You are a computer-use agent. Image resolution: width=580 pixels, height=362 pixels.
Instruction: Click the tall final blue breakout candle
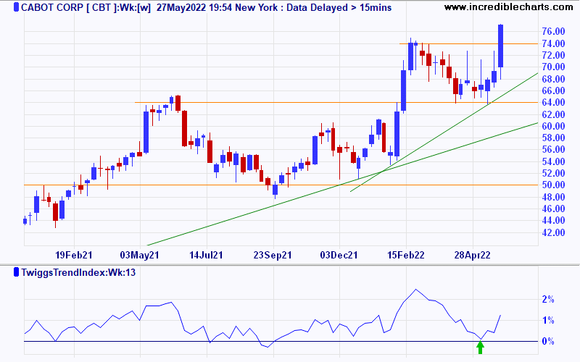pyautogui.click(x=500, y=46)
